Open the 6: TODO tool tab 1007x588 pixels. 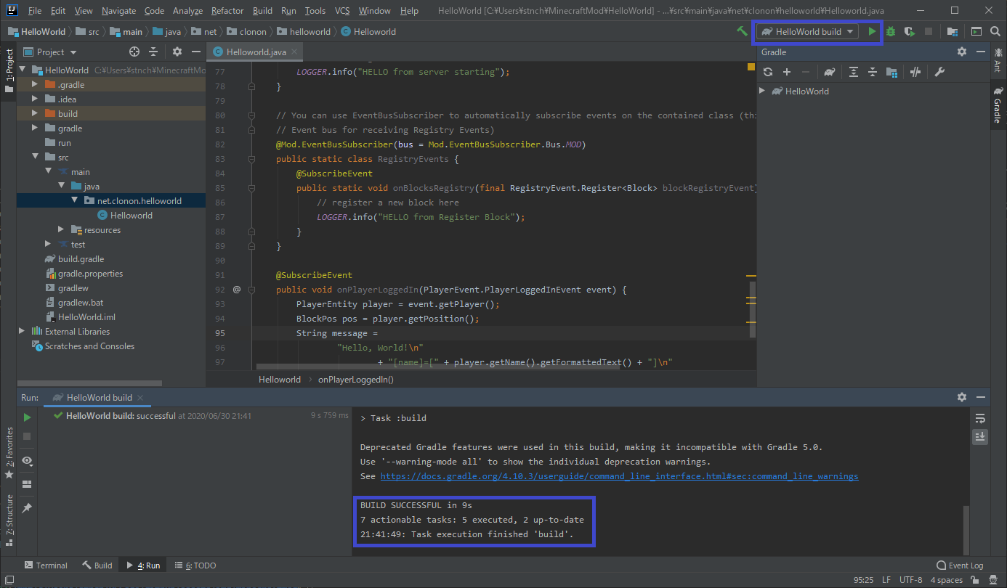click(x=195, y=565)
